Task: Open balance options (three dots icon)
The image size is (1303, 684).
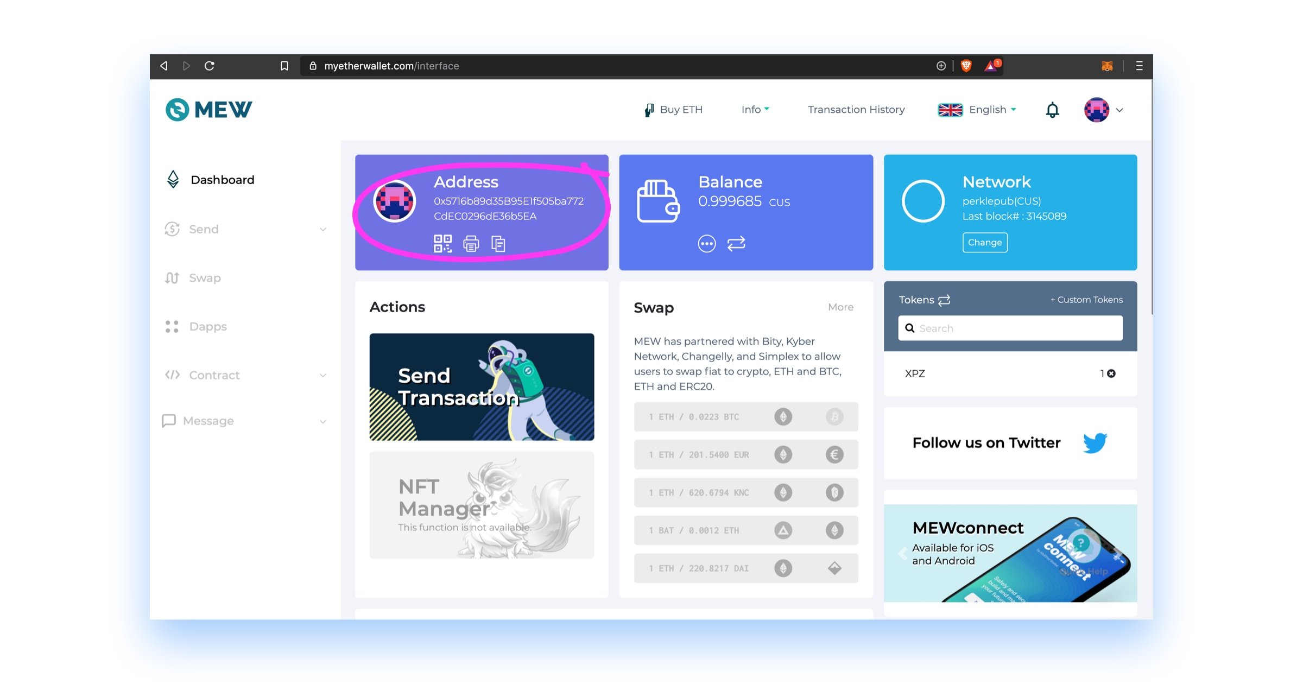Action: 706,244
